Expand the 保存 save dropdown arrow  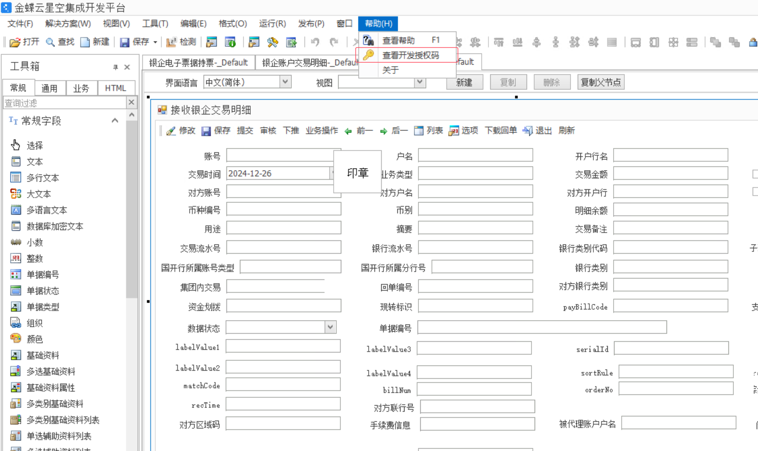pos(155,42)
